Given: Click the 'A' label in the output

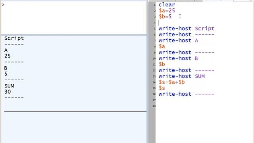Looking at the screenshot, I should (6, 50).
